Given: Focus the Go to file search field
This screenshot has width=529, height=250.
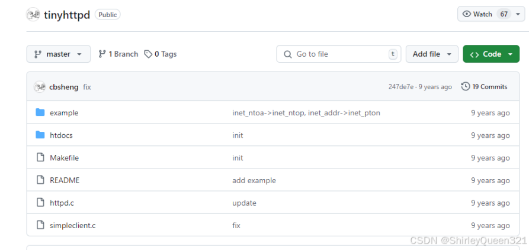Looking at the screenshot, I should [x=338, y=54].
